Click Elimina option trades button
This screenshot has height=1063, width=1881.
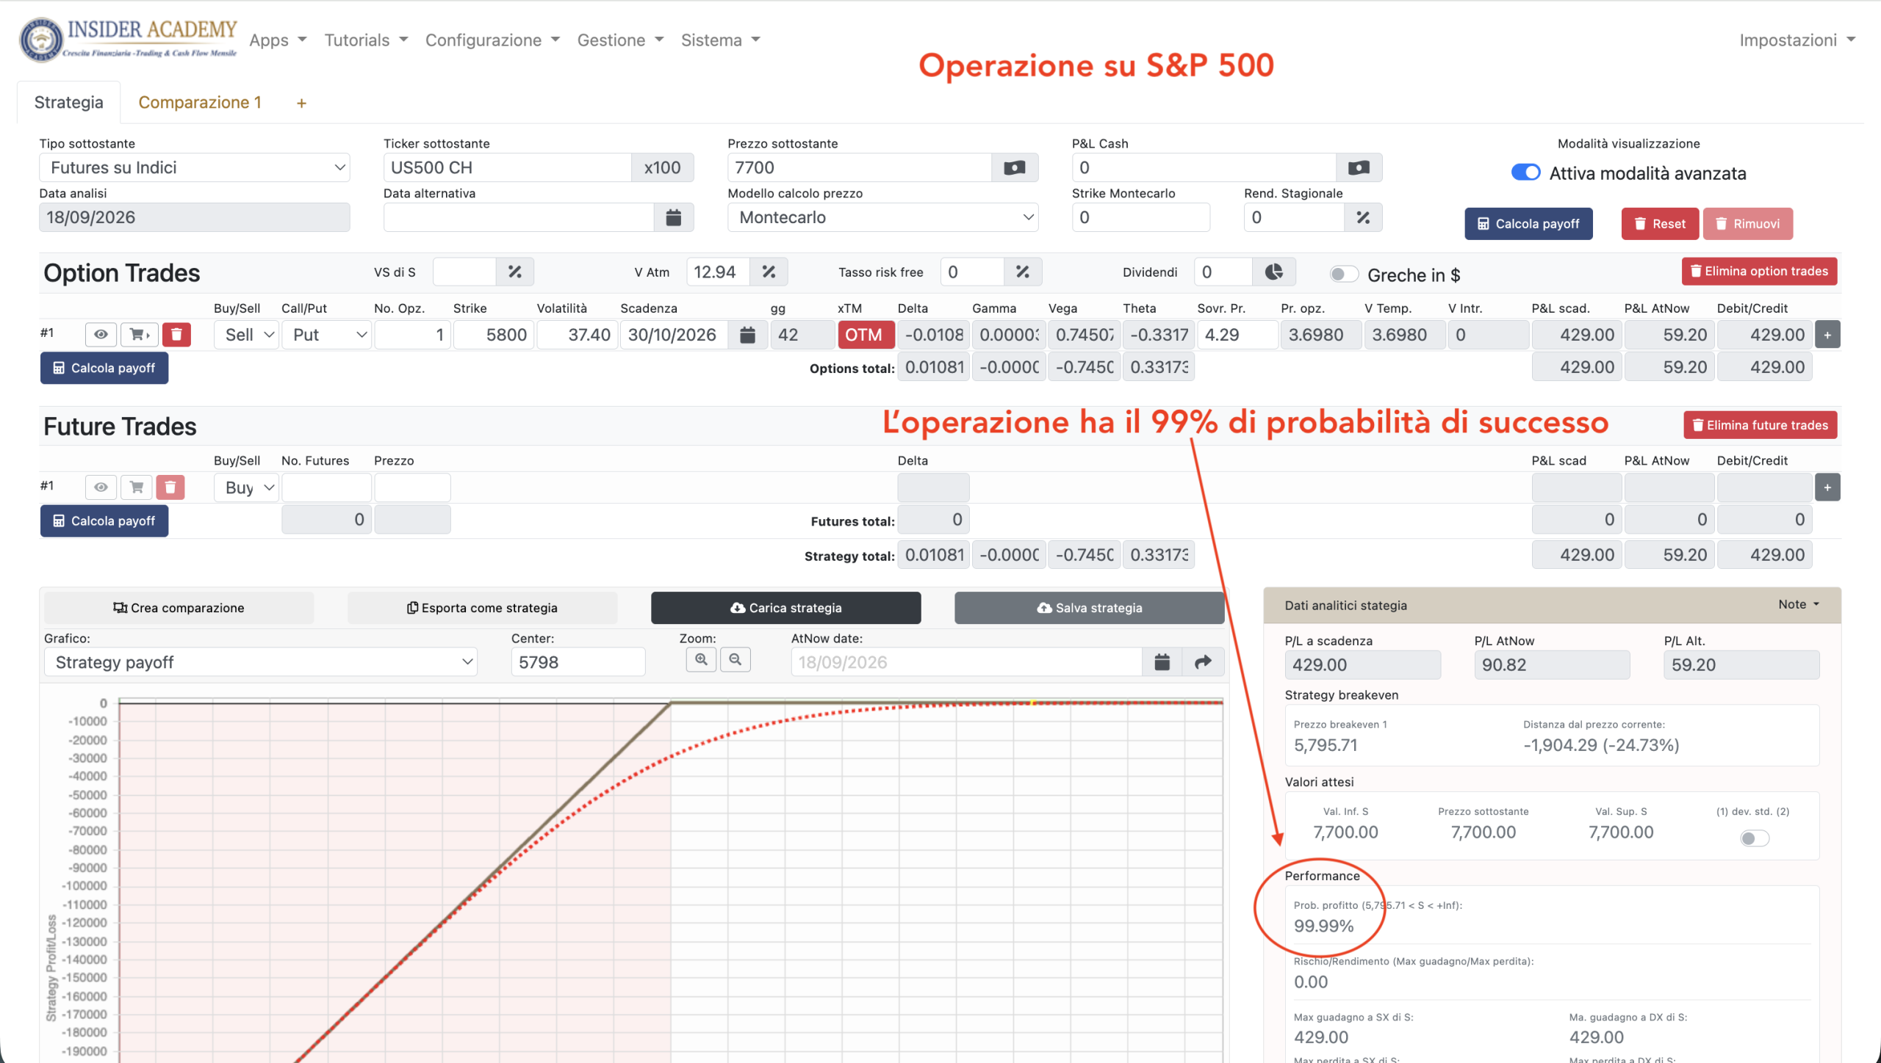[x=1759, y=272]
